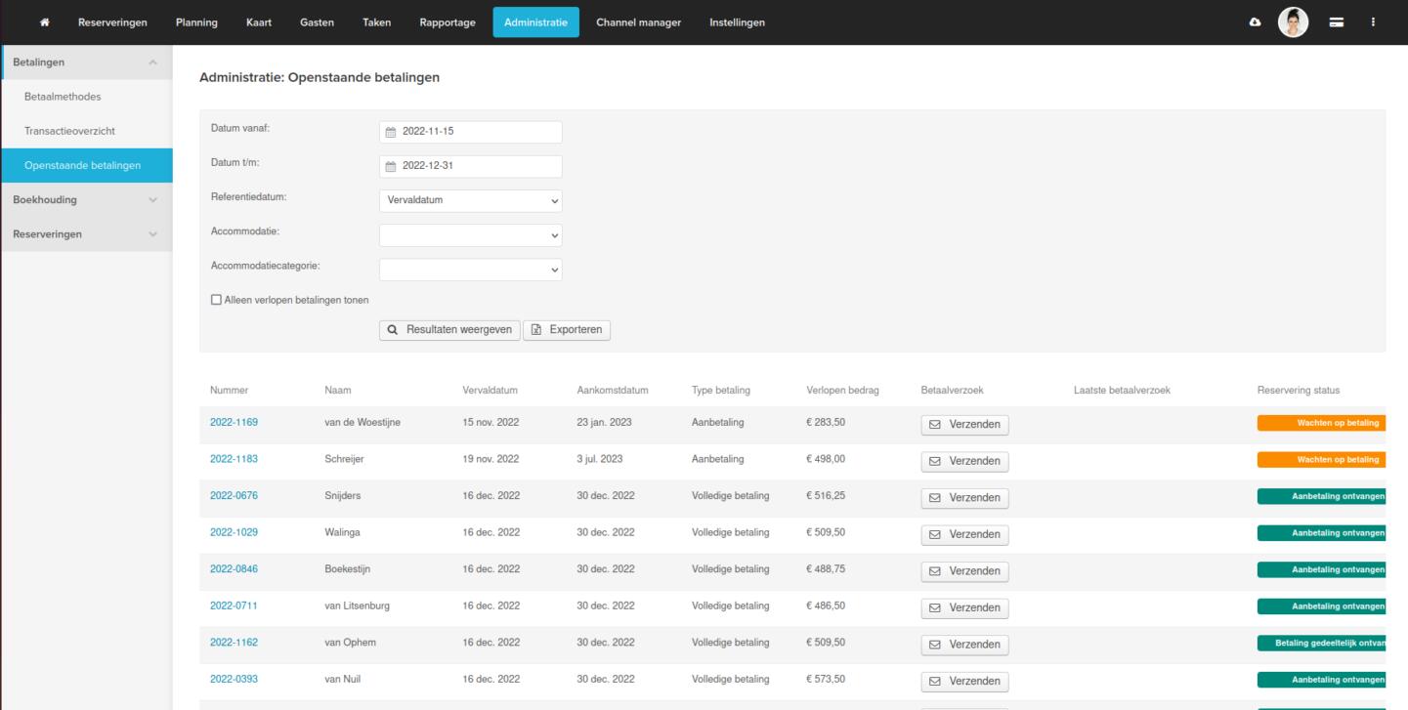
Task: Open the Accommodatiecategorie dropdown
Action: (x=470, y=270)
